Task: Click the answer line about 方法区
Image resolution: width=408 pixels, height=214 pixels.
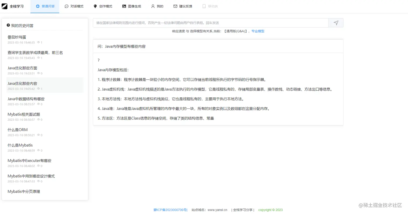Action: [x=156, y=118]
